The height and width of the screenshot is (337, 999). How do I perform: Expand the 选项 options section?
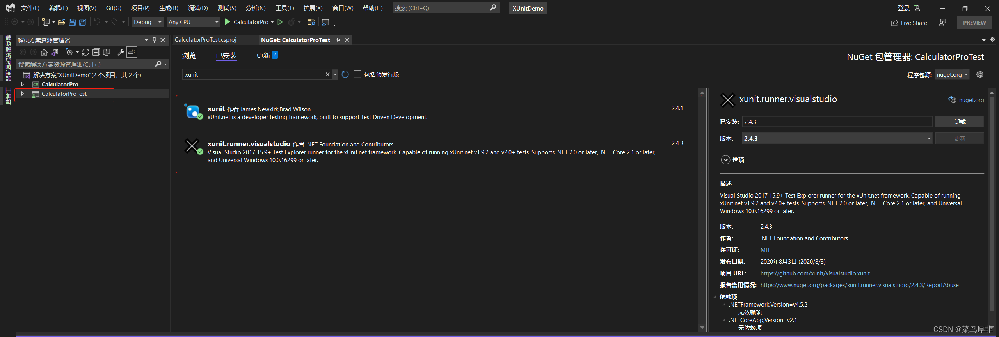pos(725,160)
